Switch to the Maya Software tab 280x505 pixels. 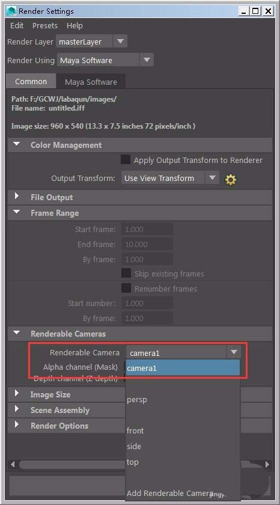pos(91,82)
